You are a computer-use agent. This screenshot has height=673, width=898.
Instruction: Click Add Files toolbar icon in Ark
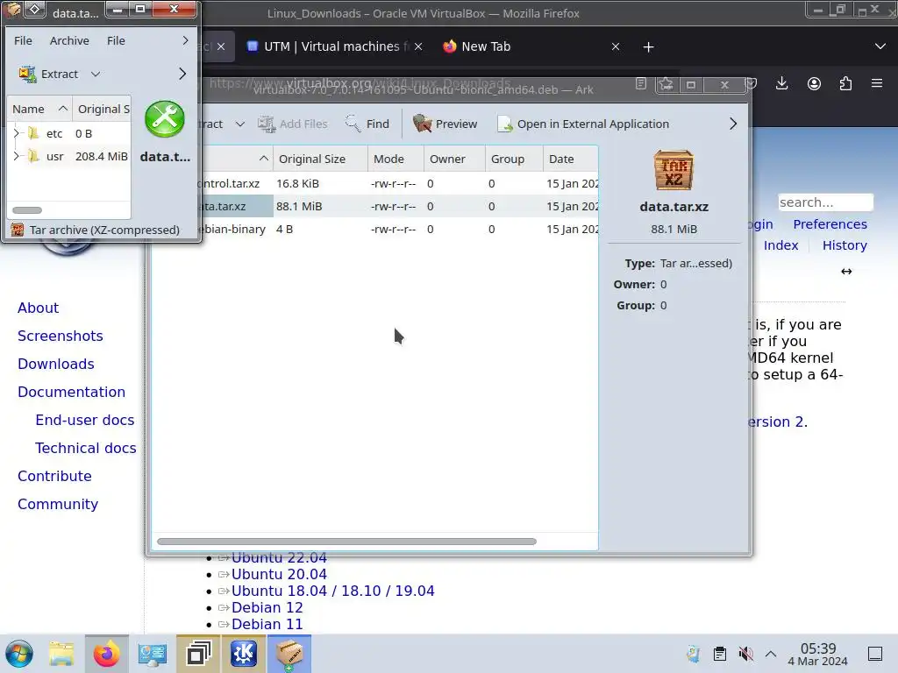[x=267, y=124]
